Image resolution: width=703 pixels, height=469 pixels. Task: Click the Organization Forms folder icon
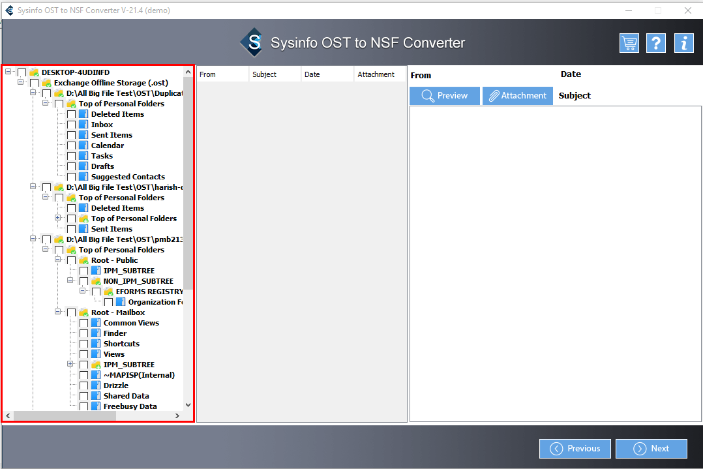pyautogui.click(x=121, y=302)
